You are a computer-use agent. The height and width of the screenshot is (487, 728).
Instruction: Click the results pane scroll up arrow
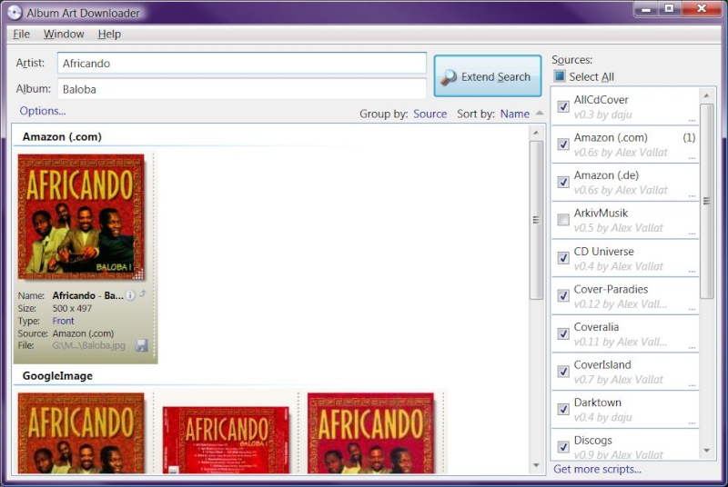[536, 133]
